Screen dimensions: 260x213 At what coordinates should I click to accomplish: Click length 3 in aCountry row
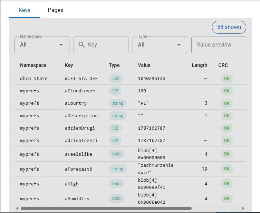point(206,103)
